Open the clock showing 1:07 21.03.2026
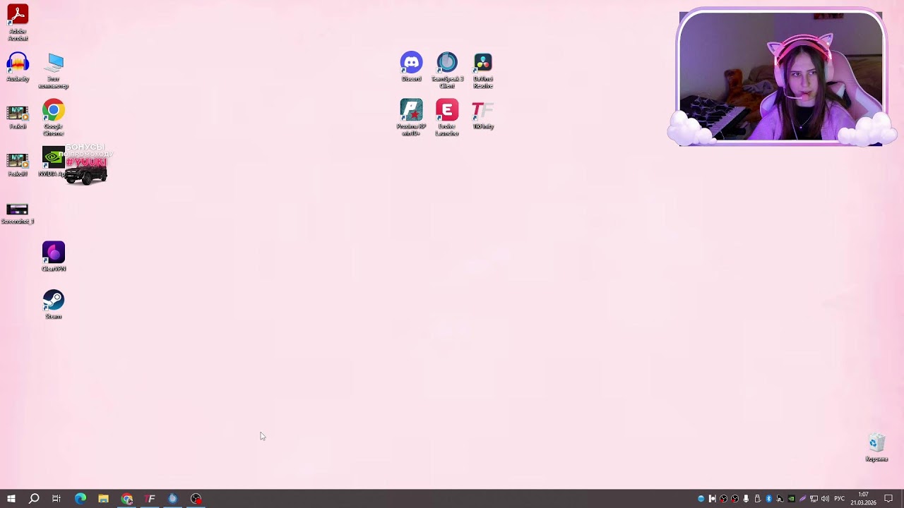Image resolution: width=904 pixels, height=508 pixels. (863, 499)
